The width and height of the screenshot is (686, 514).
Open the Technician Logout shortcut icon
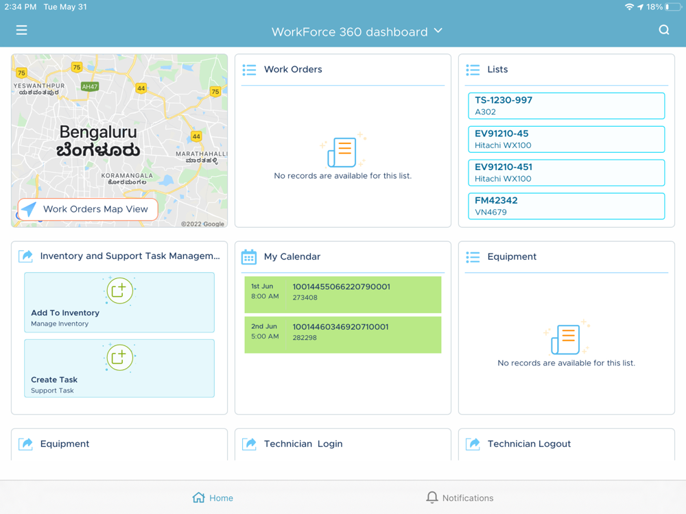point(473,444)
